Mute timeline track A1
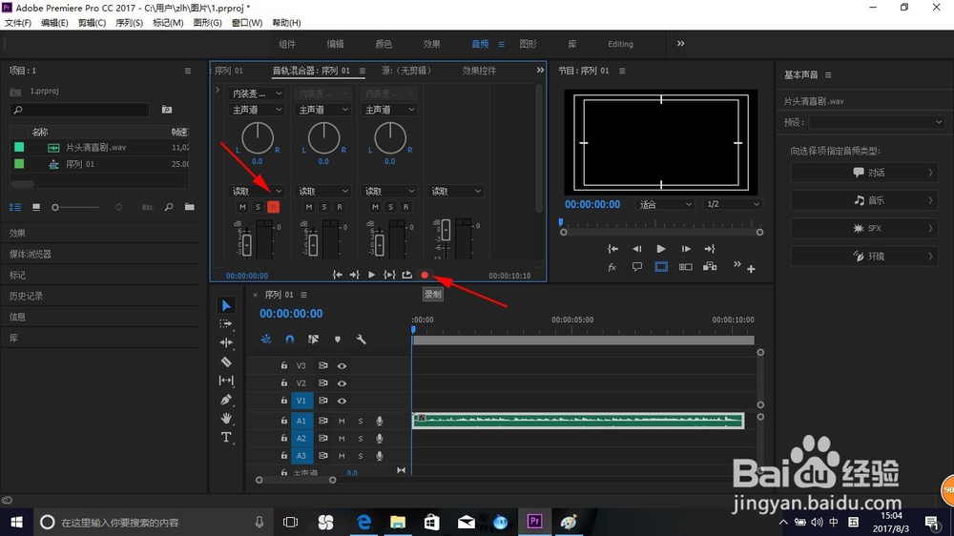Screen dimensions: 954x536 [x=342, y=421]
